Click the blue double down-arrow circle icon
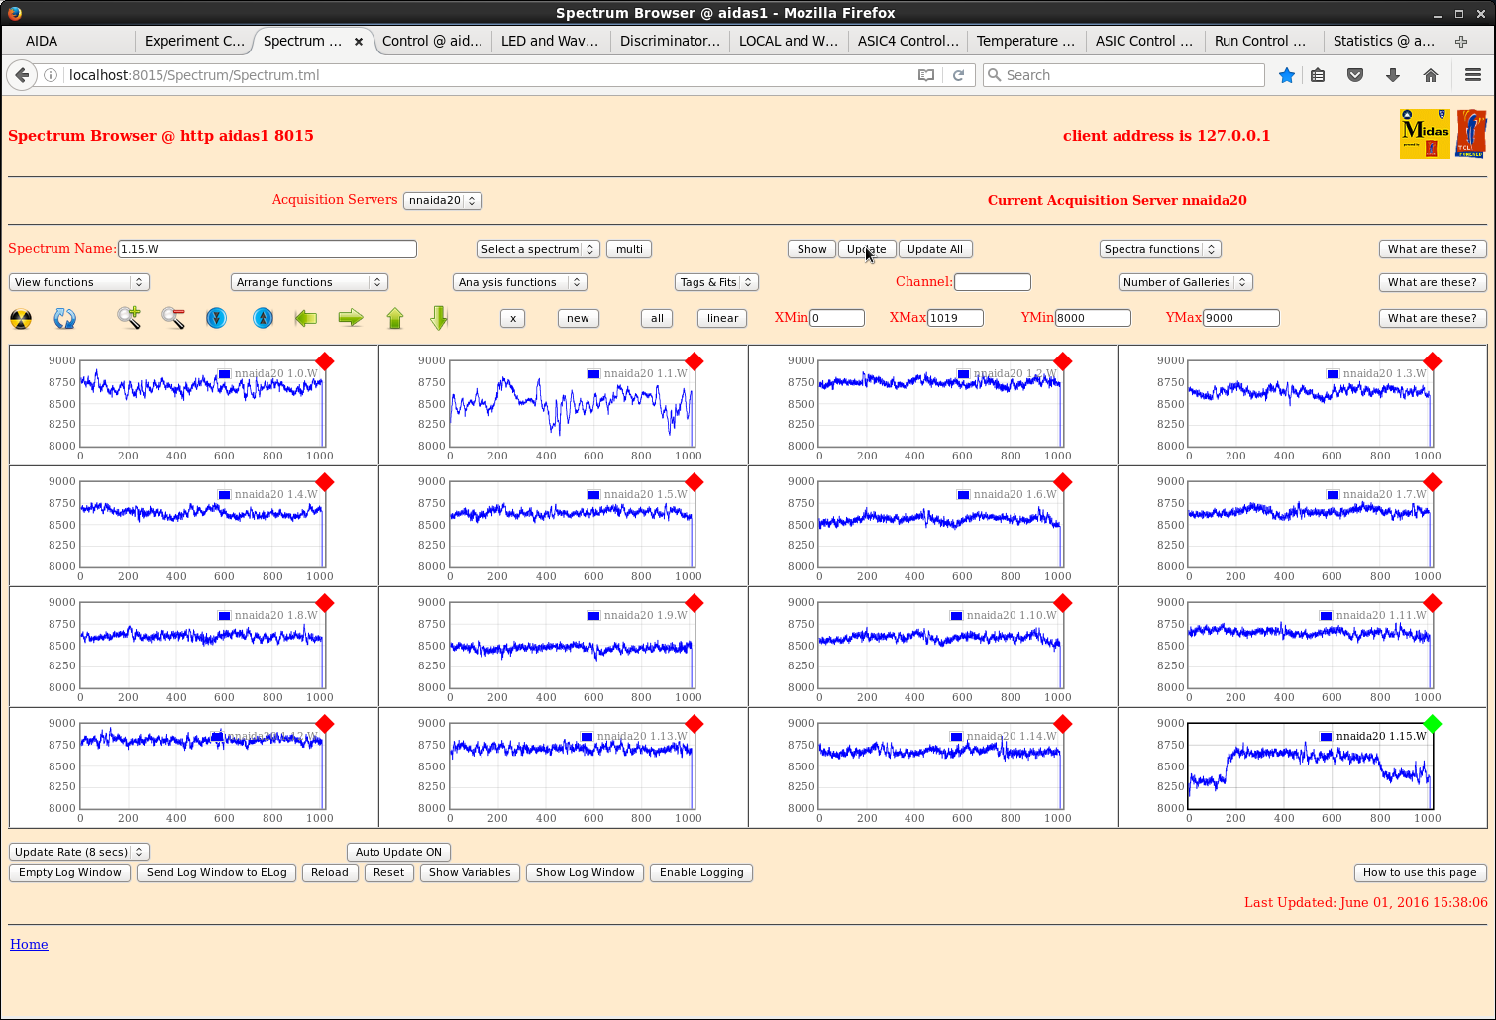Viewport: 1496px width, 1020px height. pos(217,318)
